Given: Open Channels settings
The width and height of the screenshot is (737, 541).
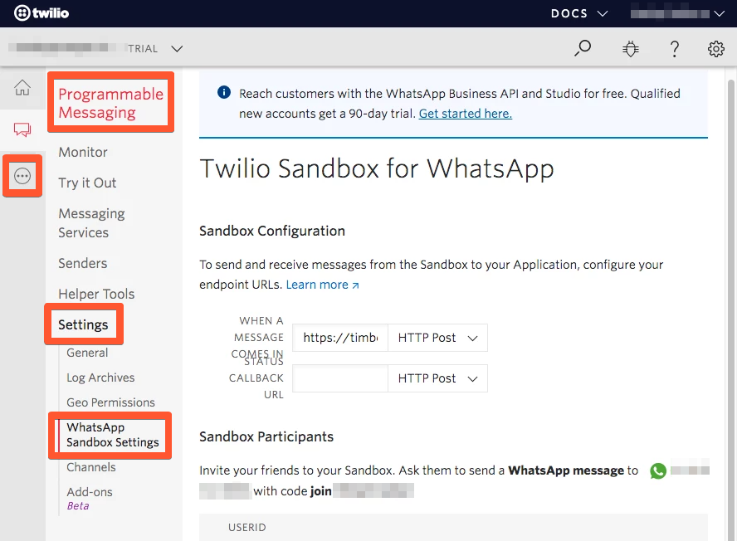Looking at the screenshot, I should coord(91,467).
